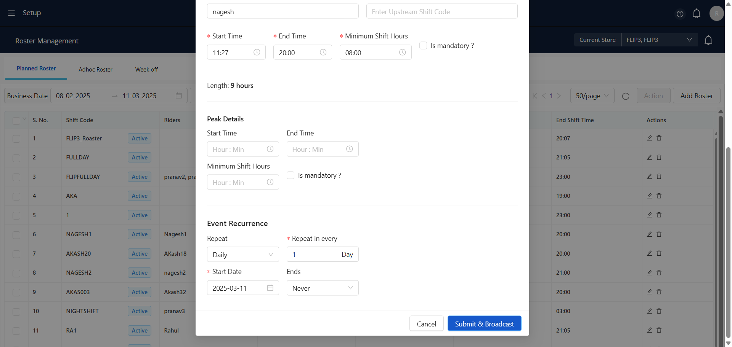
Task: Edit the FLIPFULLDAY row
Action: pos(649,177)
